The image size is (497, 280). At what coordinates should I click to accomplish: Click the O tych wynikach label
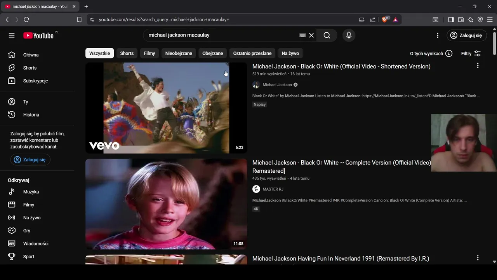[426, 54]
